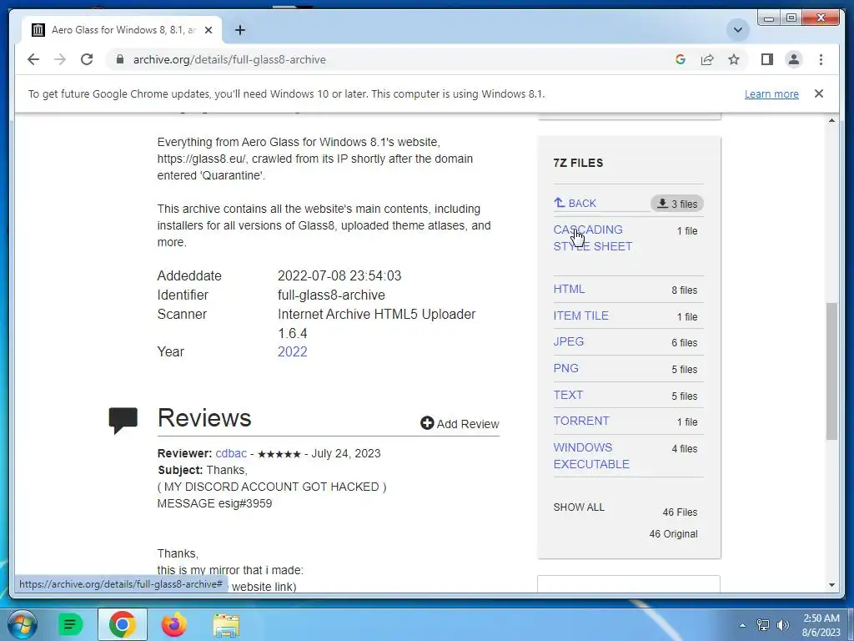Viewport: 854px width, 641px height.
Task: Open green notes app in taskbar
Action: click(x=70, y=624)
